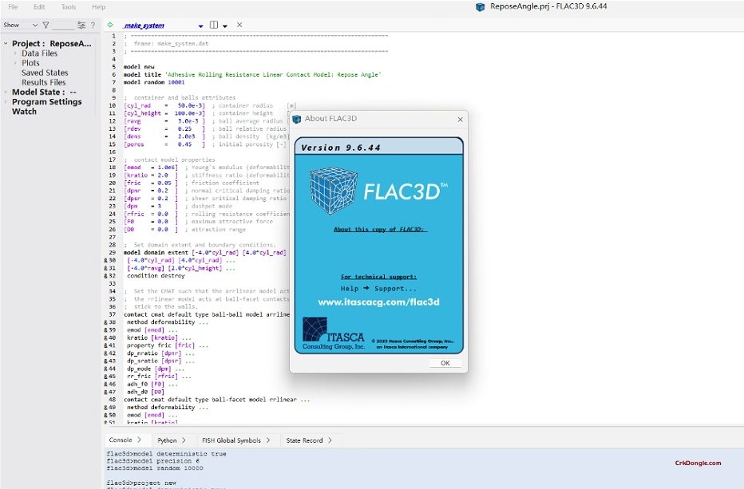Click the green execute icon beside make_system
744x489 pixels.
pyautogui.click(x=110, y=25)
